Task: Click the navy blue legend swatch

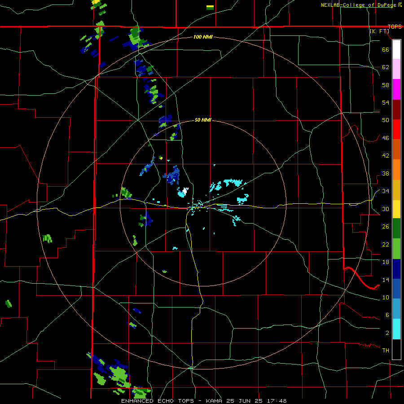Action: pyautogui.click(x=396, y=269)
